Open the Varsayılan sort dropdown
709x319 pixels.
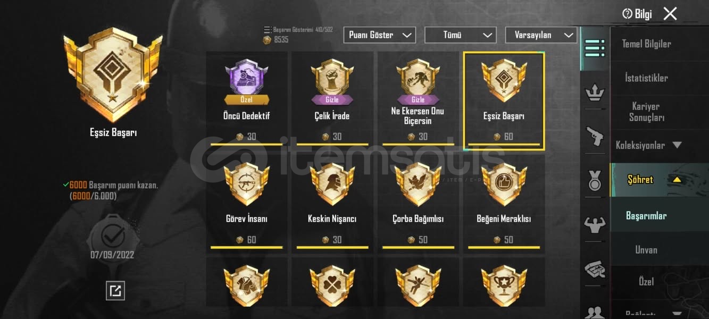click(x=541, y=35)
